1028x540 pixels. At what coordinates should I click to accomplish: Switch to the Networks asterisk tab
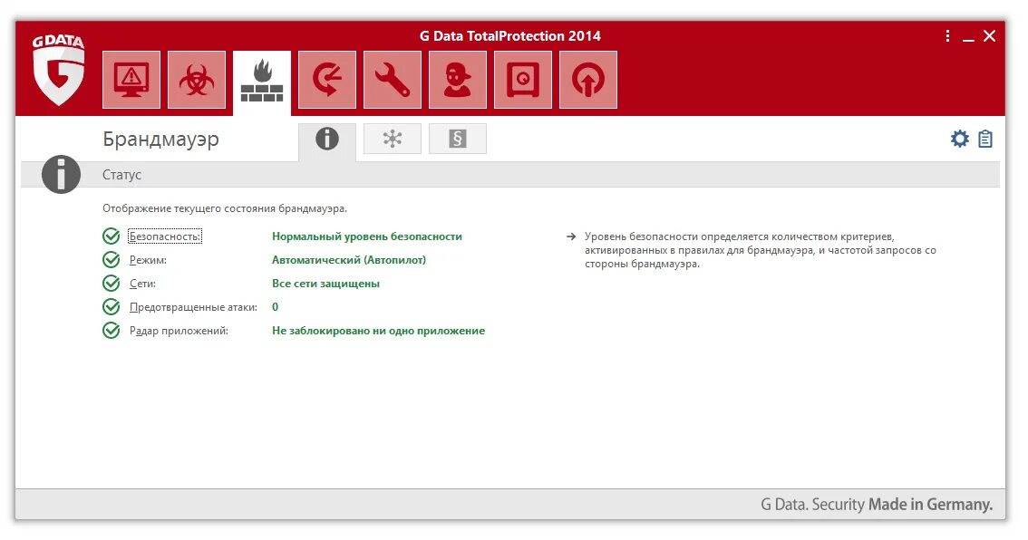point(392,139)
